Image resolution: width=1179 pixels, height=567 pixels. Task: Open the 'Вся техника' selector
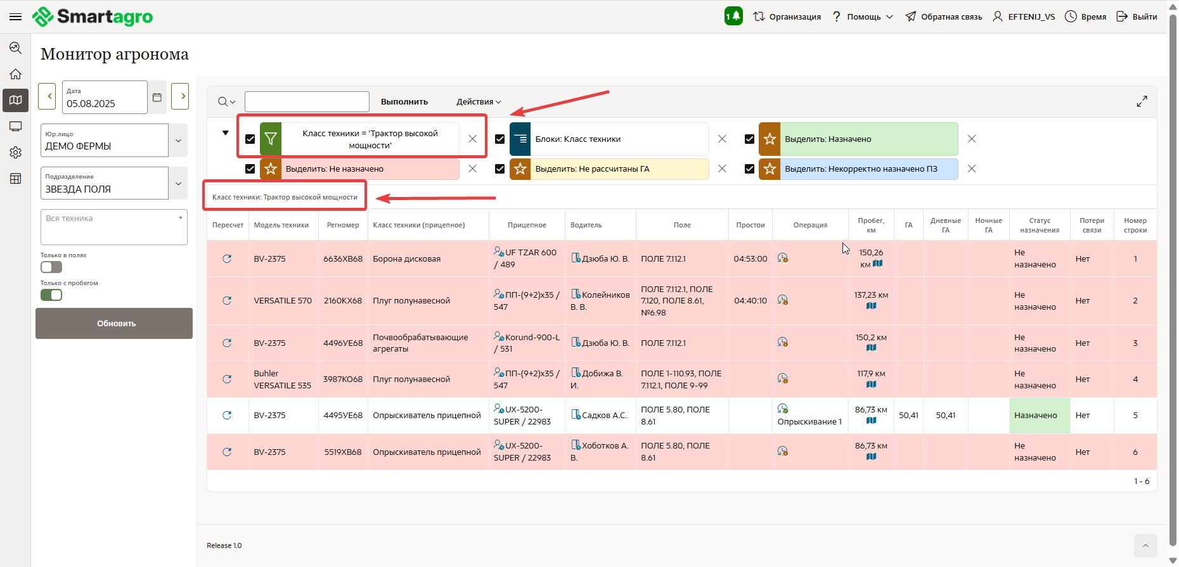click(x=114, y=227)
